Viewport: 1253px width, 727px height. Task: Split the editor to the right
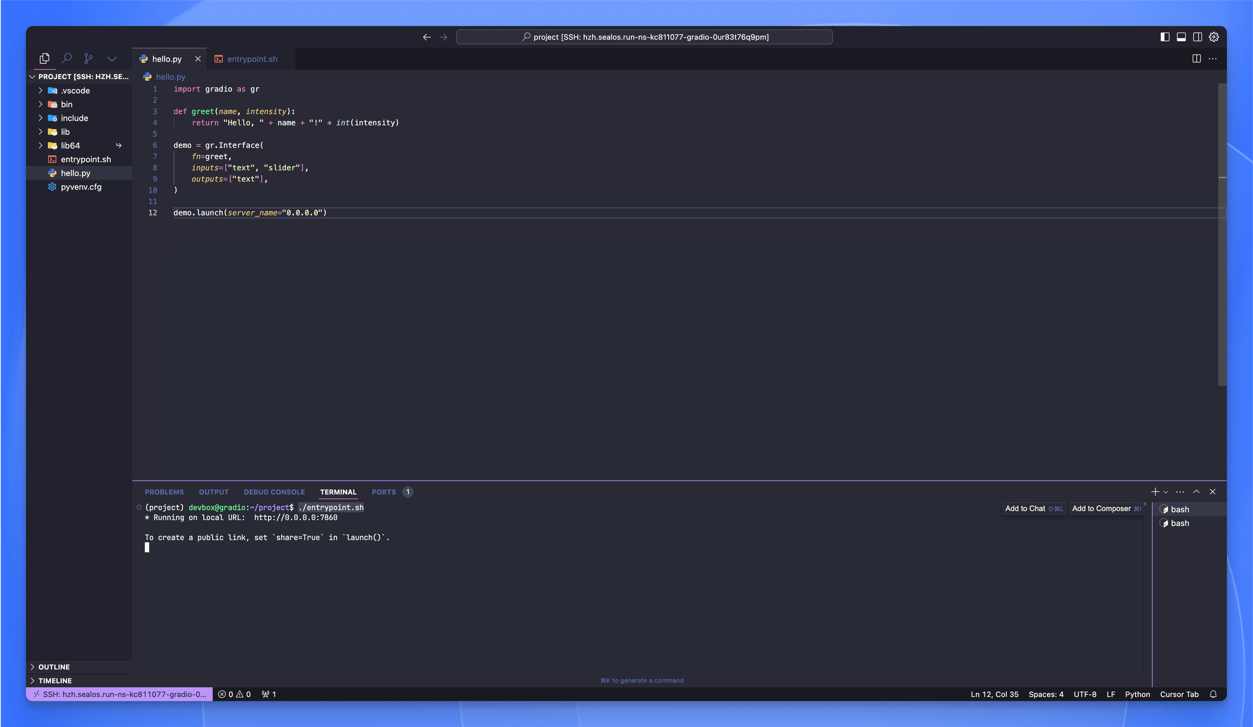pos(1196,59)
